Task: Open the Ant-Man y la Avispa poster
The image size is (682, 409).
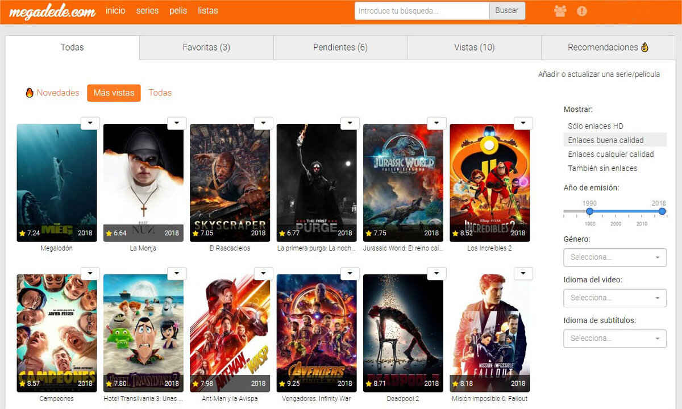Action: click(x=230, y=333)
